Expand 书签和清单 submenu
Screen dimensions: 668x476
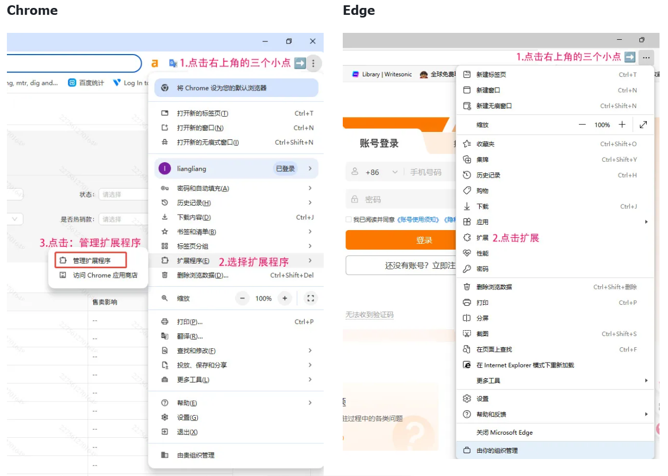coord(236,232)
